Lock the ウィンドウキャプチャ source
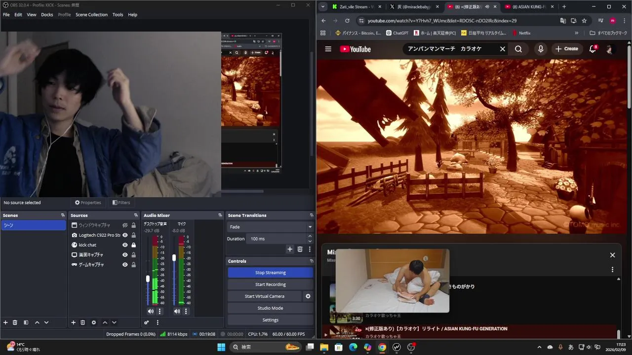 tap(133, 225)
